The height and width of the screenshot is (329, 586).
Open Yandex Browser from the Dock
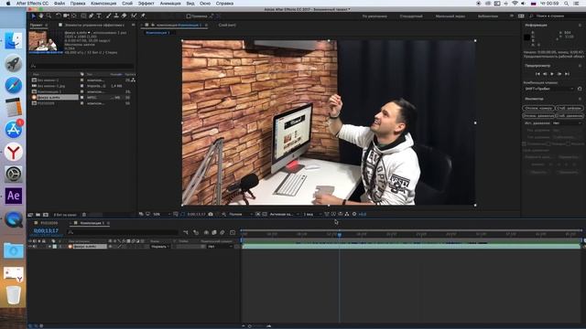click(14, 153)
